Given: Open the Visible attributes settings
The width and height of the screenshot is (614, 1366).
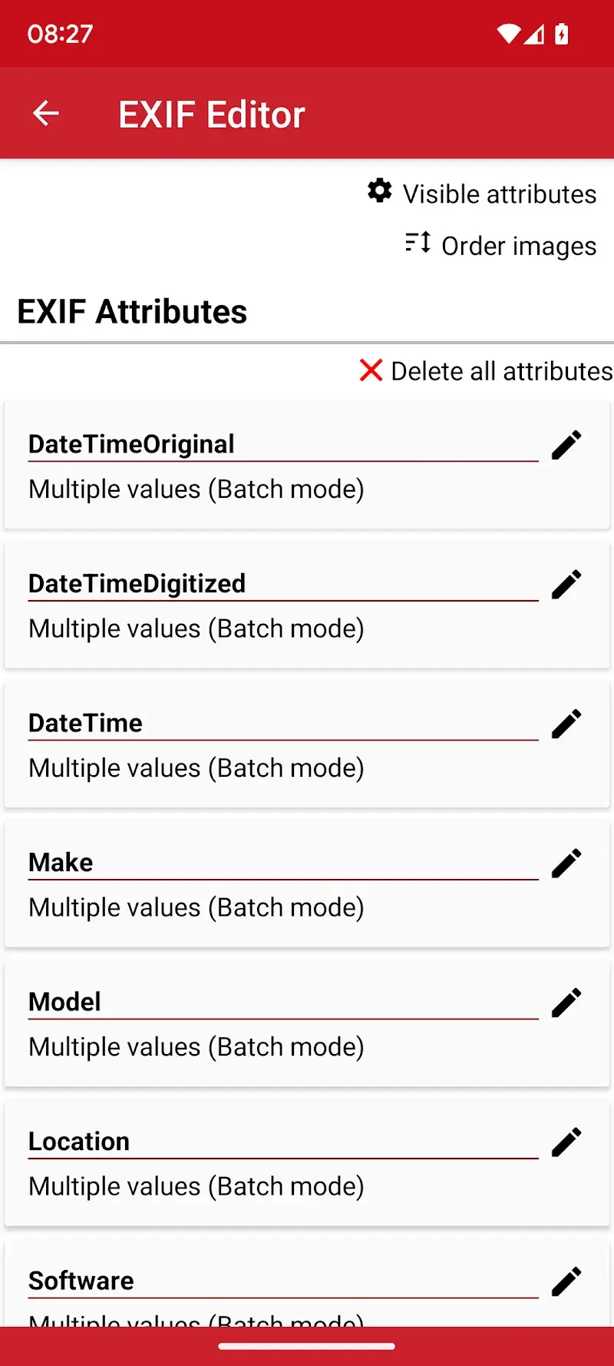Looking at the screenshot, I should [499, 194].
